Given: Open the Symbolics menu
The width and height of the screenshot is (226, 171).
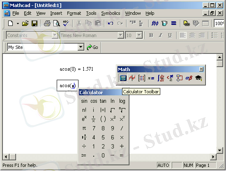Looking at the screenshot, I should tap(111, 13).
